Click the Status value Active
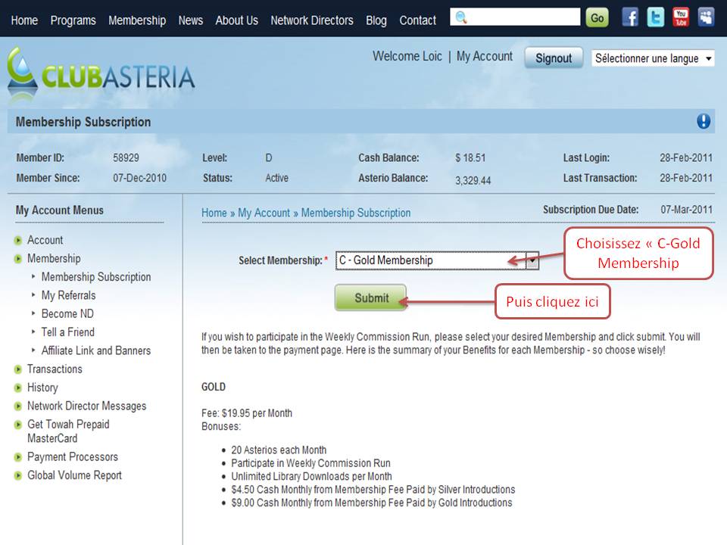 click(277, 178)
